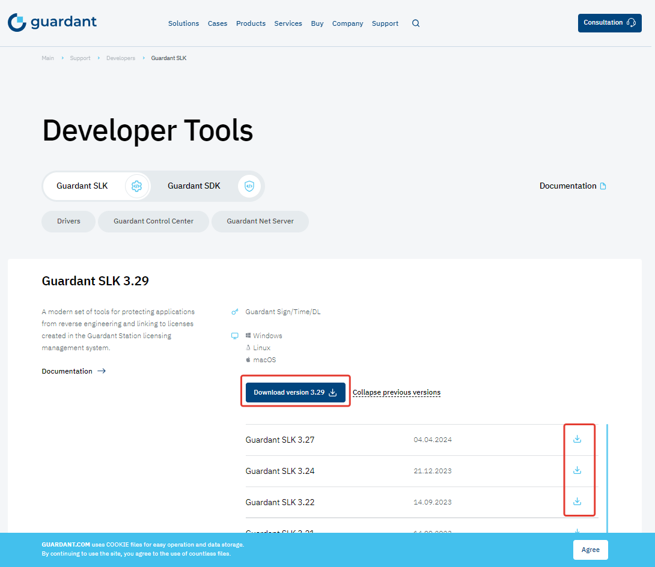This screenshot has width=655, height=567.
Task: Switch to the Guardant SDK toggle tab
Action: 194,186
